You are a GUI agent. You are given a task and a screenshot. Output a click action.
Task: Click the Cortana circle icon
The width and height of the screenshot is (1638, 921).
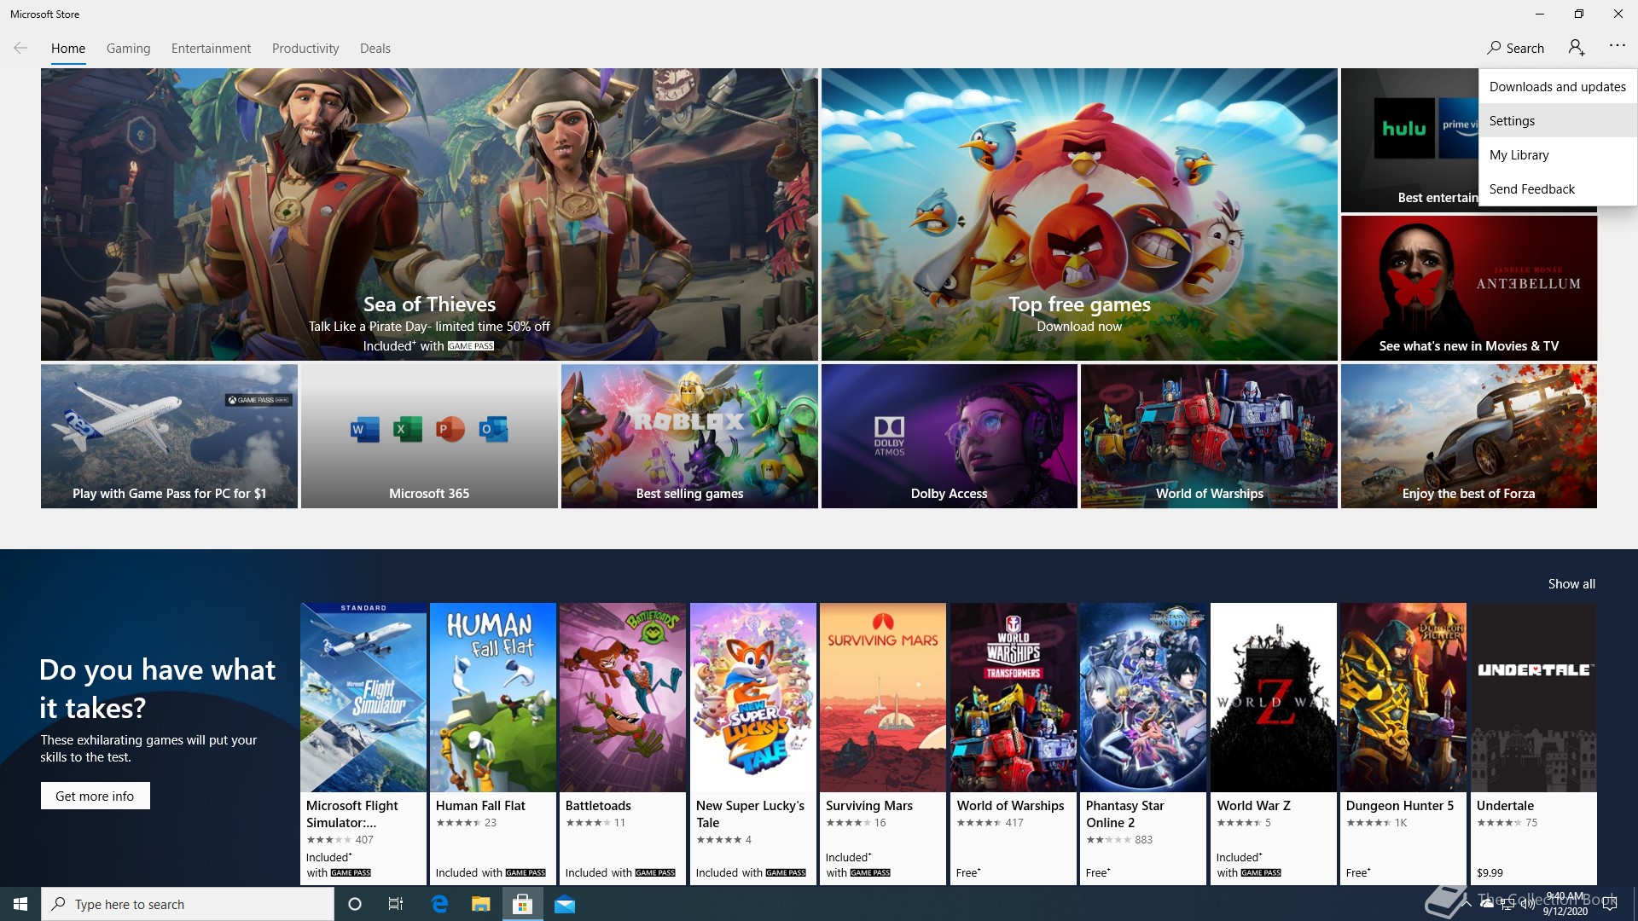355,904
